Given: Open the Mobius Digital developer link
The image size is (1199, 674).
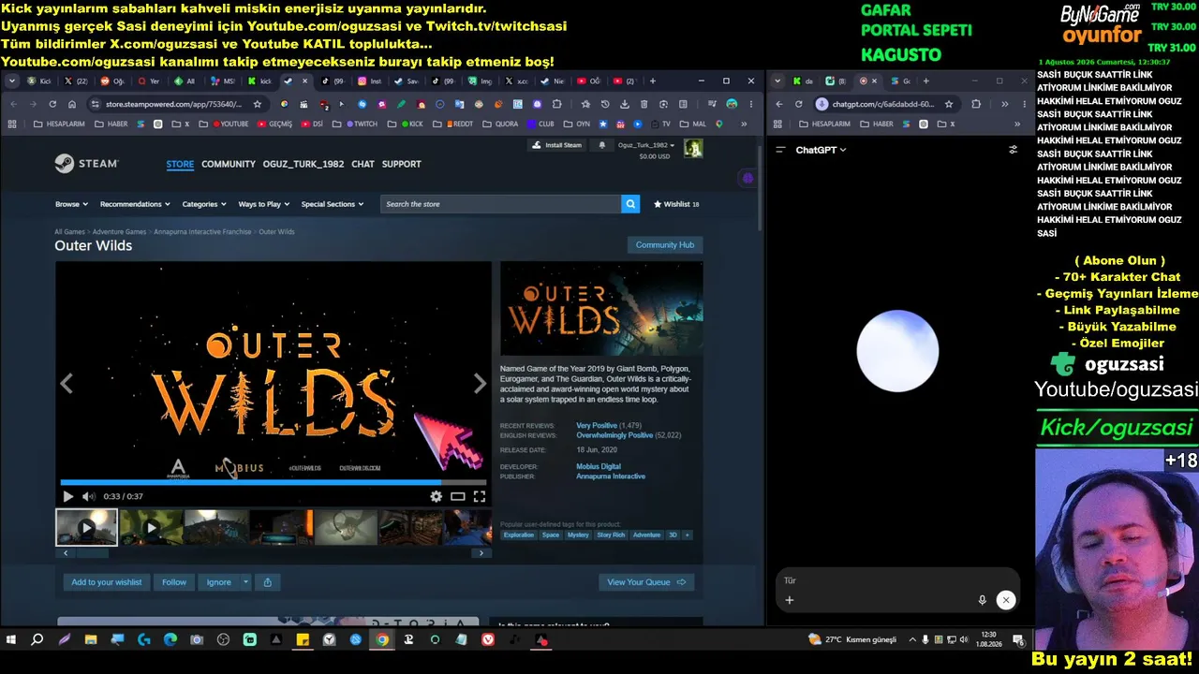Looking at the screenshot, I should 599,466.
